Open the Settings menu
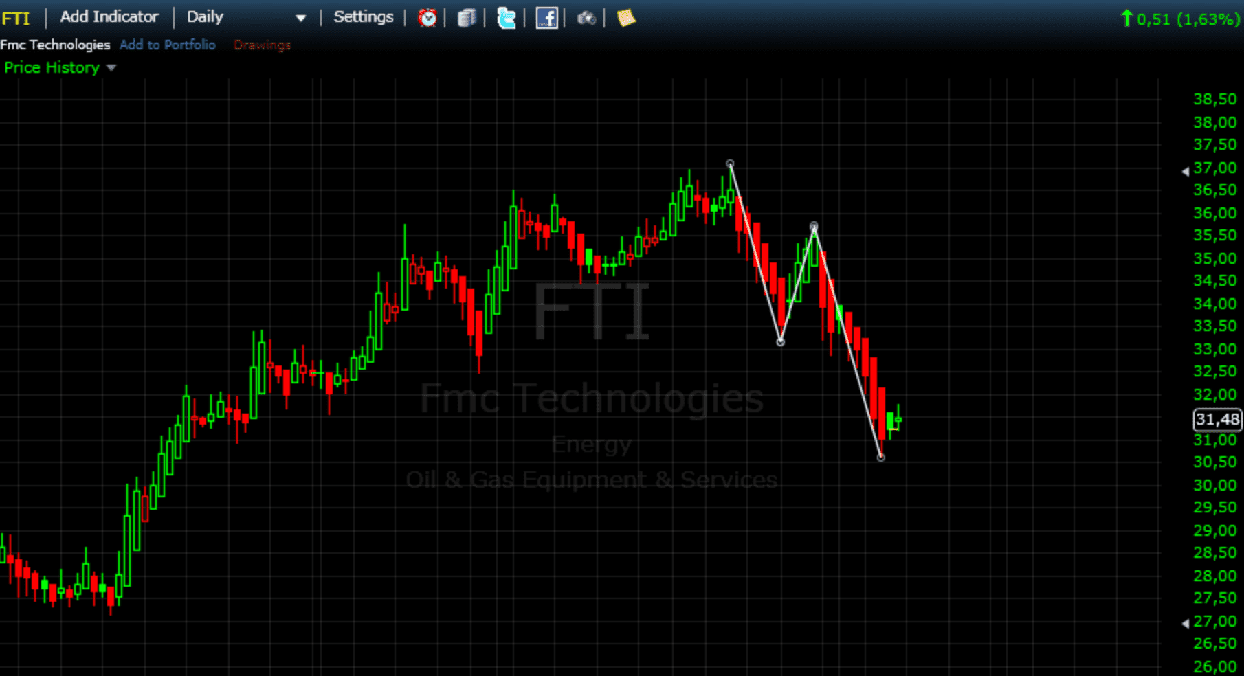The width and height of the screenshot is (1244, 676). tap(364, 16)
